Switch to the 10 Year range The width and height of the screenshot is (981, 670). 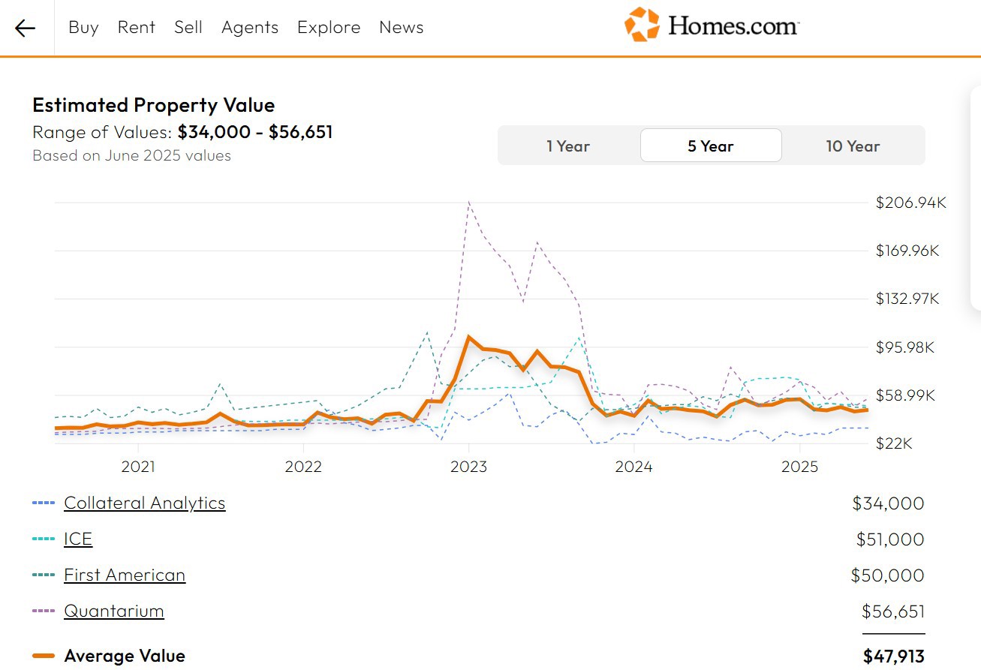[853, 146]
